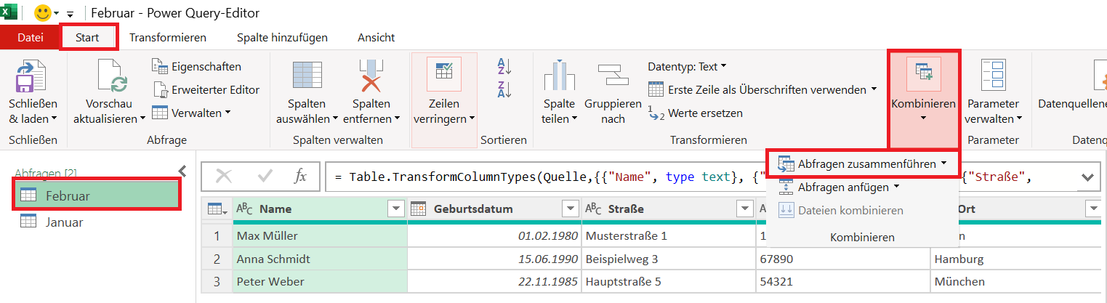Click the Werte ersetzen button
This screenshot has height=303, width=1107.
695,113
